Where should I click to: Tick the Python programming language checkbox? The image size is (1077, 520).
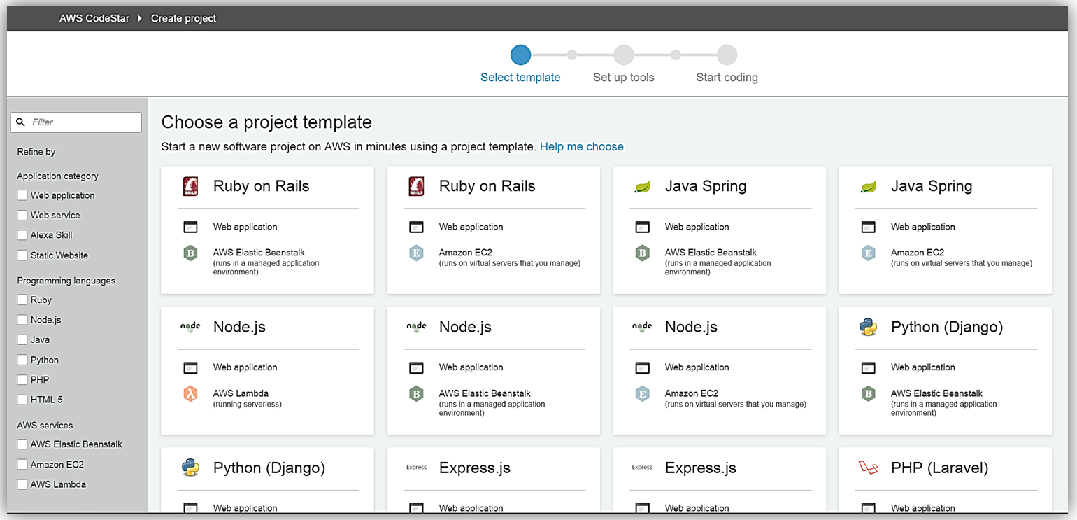pos(22,360)
